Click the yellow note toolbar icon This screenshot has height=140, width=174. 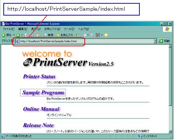[x=106, y=35]
